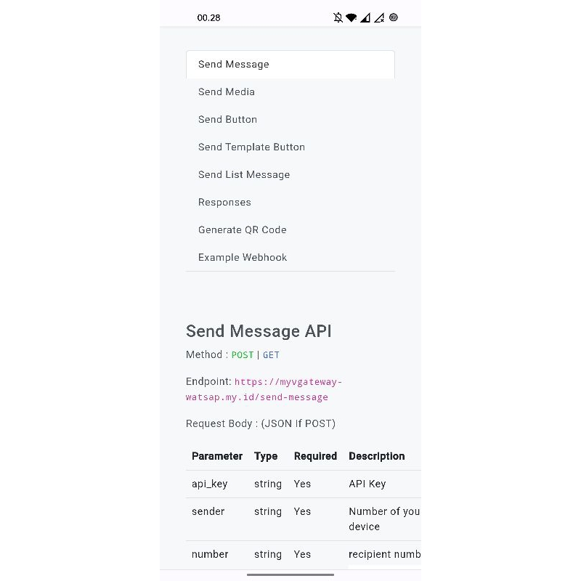Image resolution: width=581 pixels, height=581 pixels.
Task: Select Send Button from the menu
Action: point(227,119)
